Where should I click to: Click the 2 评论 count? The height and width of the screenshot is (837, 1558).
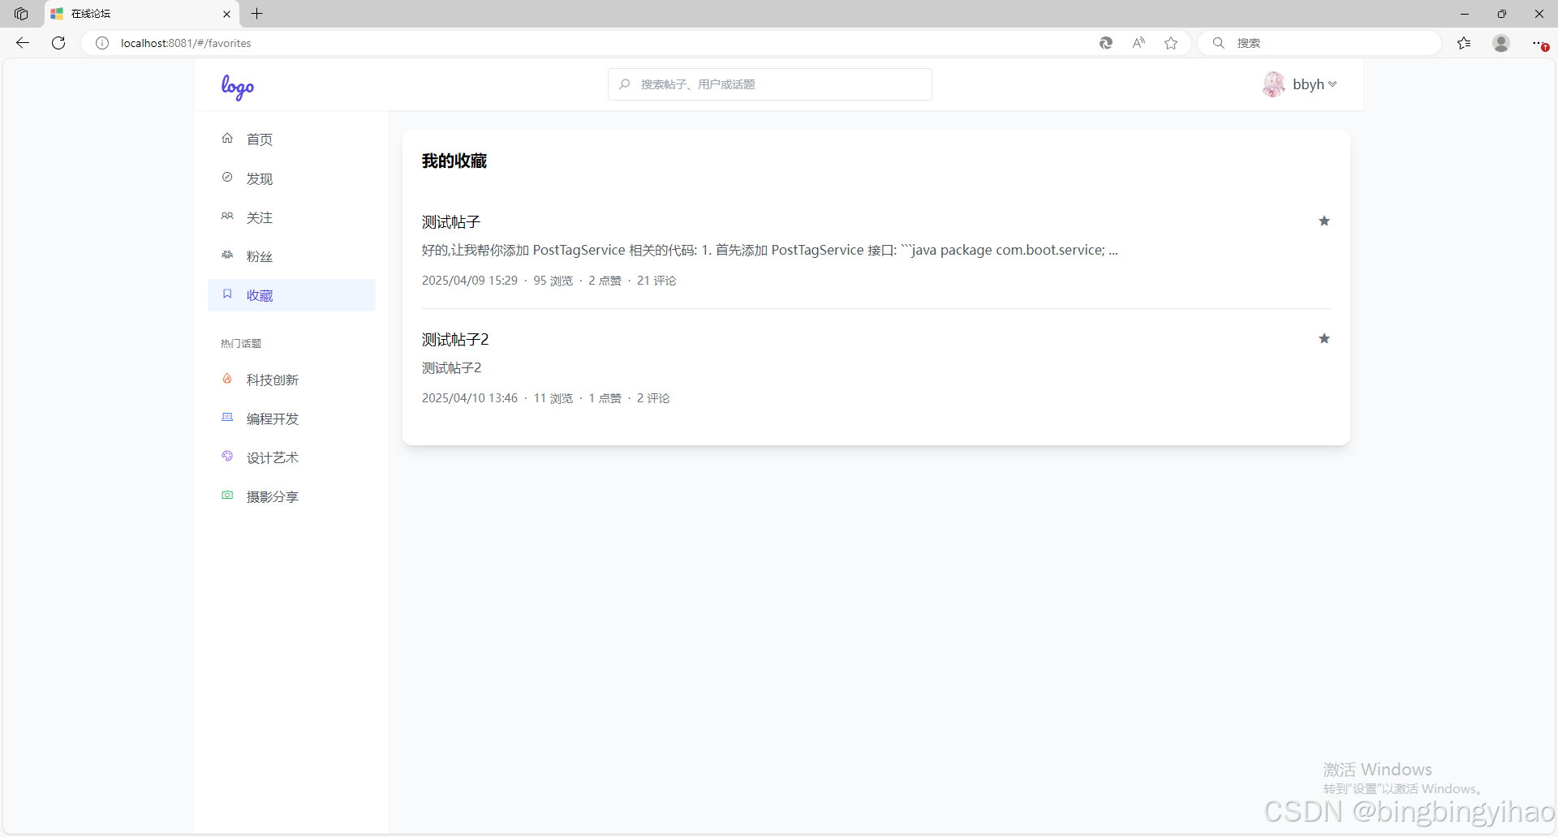(653, 398)
